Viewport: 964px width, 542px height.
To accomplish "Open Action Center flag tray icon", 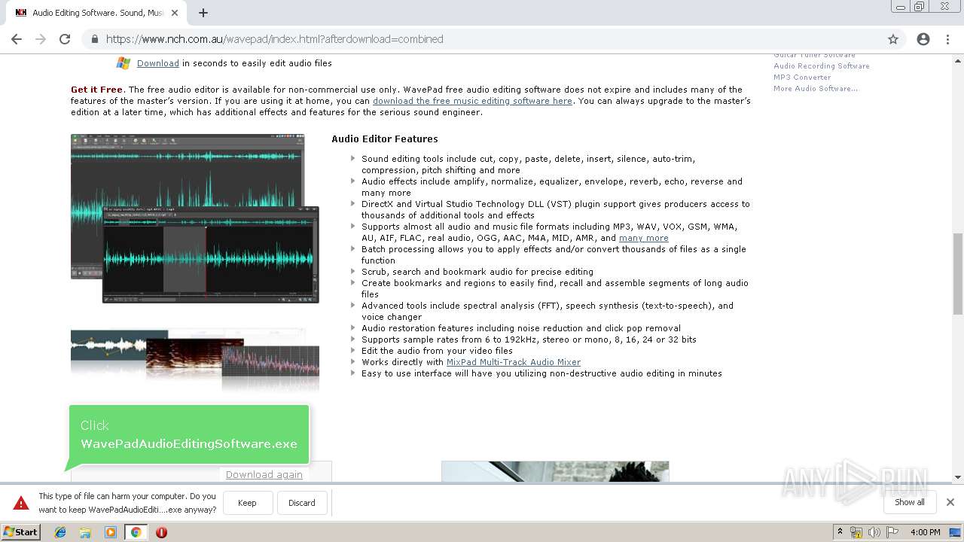I will tap(891, 532).
